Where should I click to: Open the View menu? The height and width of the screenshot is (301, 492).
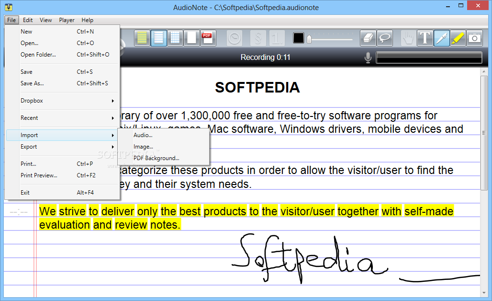pyautogui.click(x=46, y=20)
